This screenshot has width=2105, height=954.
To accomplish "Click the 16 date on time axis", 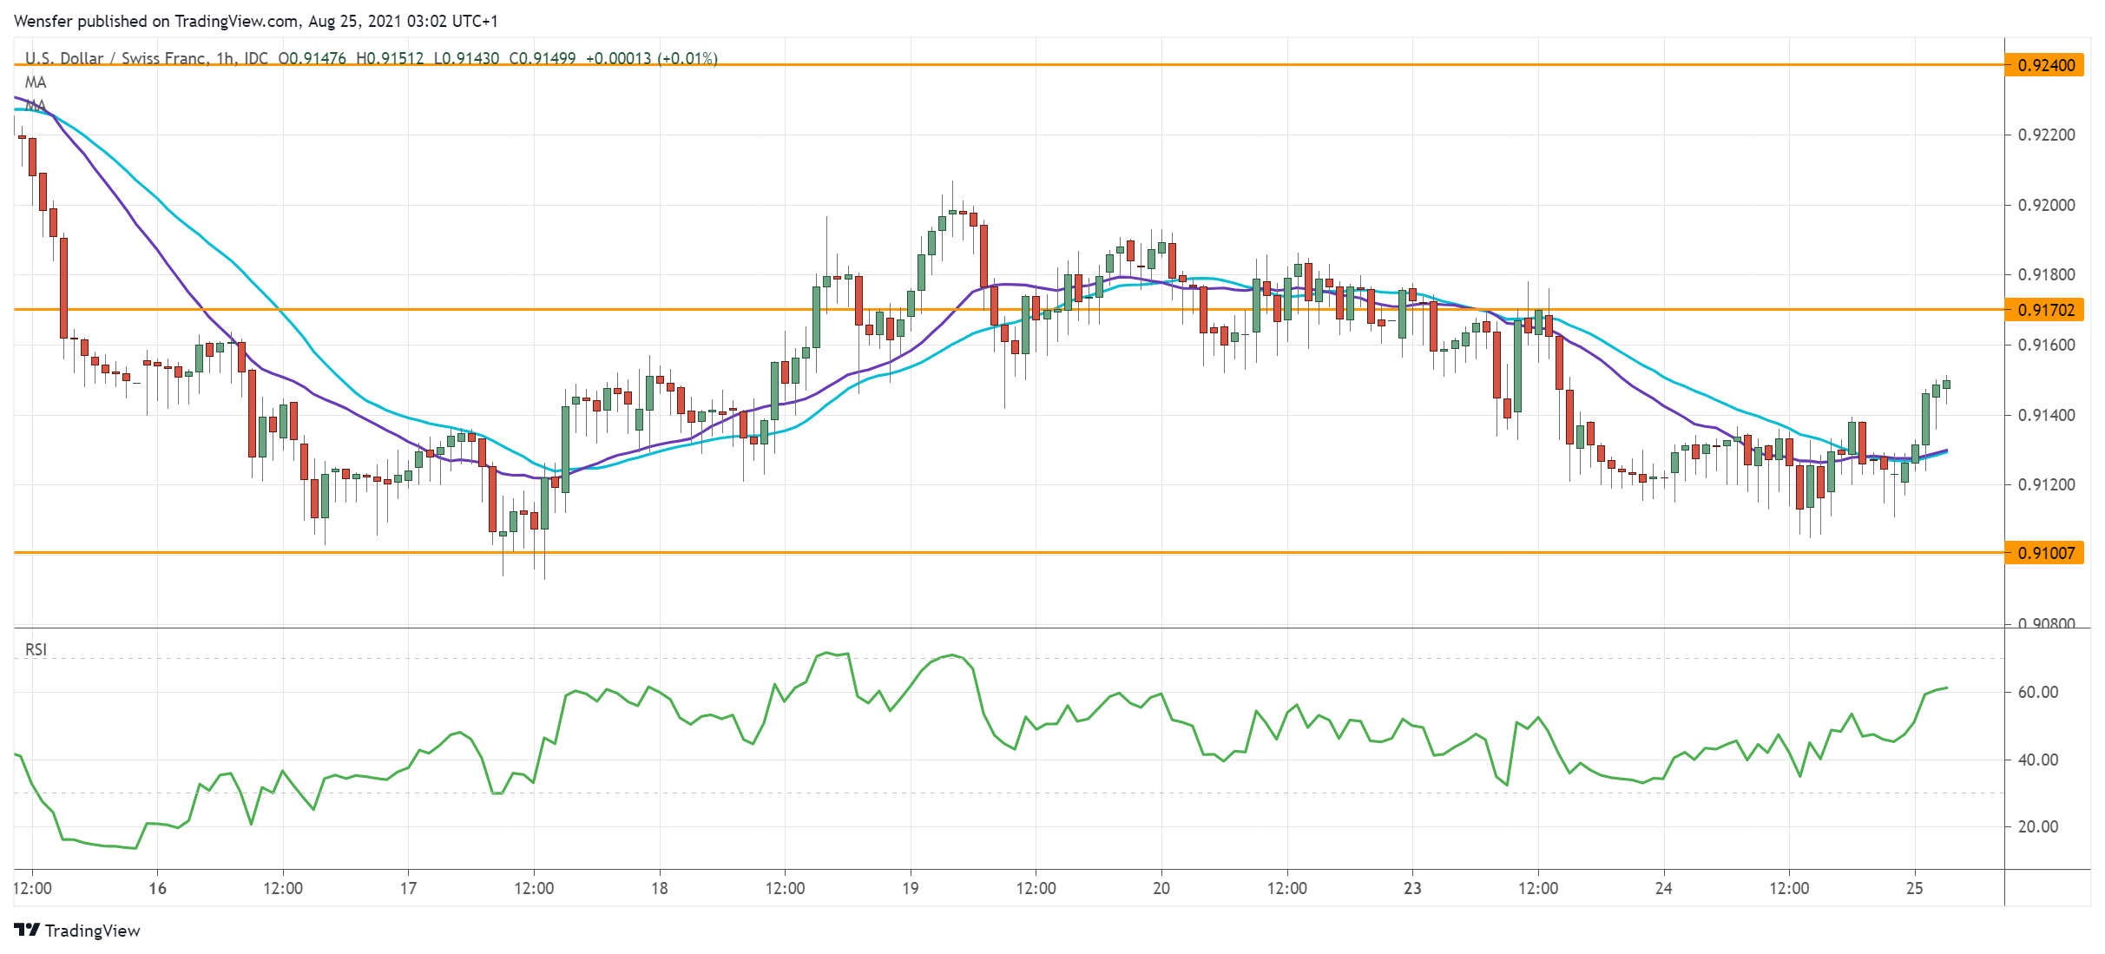I will pos(157,888).
